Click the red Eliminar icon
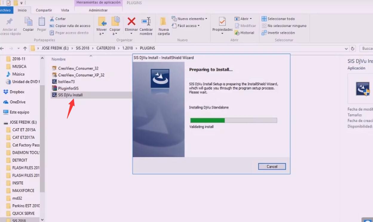Image resolution: width=373 pixels, height=222 pixels. (131, 22)
